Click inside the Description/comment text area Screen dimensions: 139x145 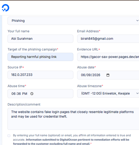pyautogui.click(x=73, y=119)
